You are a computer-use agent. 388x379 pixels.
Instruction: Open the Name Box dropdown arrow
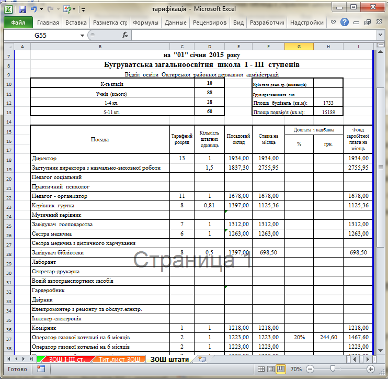82,36
